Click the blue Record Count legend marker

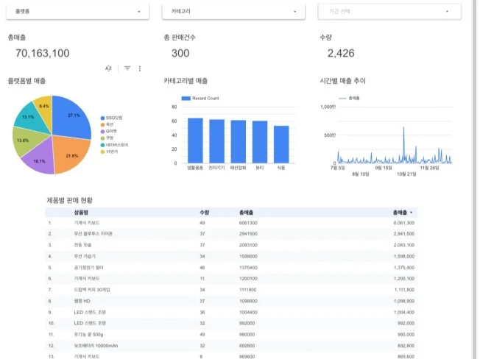(x=186, y=98)
